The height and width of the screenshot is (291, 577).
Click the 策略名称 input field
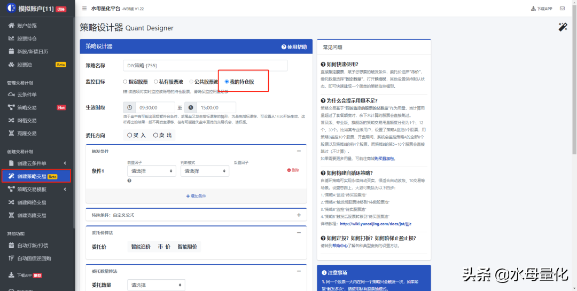click(x=205, y=66)
